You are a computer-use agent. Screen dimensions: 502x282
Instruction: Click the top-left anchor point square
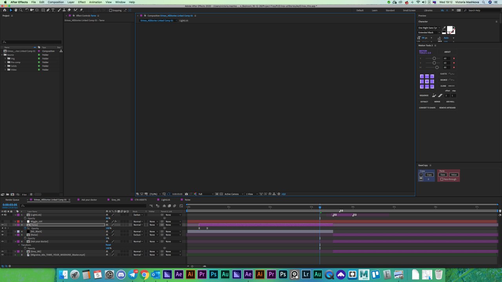422,76
